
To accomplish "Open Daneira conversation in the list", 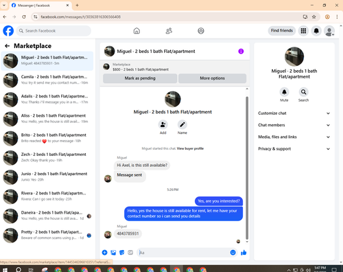I will tap(47, 216).
